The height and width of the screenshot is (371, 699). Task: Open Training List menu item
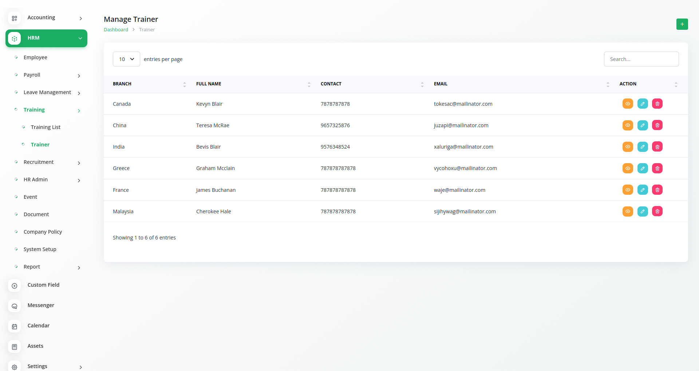[x=46, y=127]
